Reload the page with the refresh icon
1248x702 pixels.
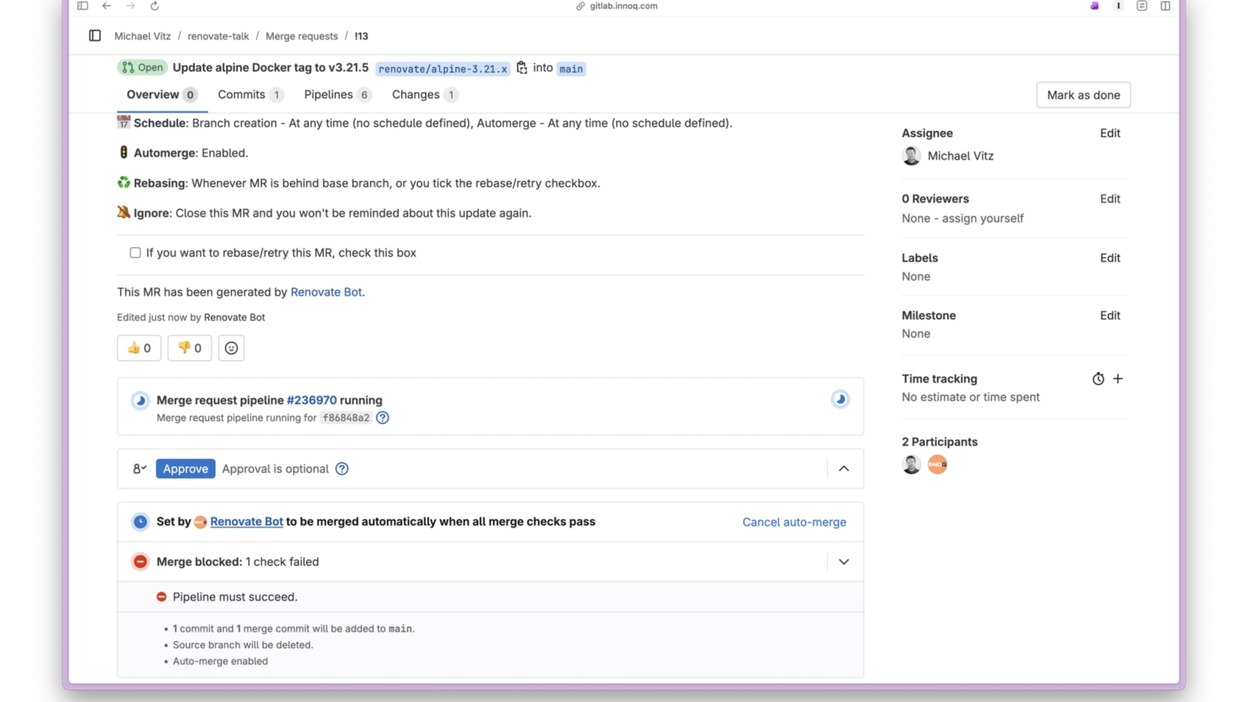(x=154, y=6)
